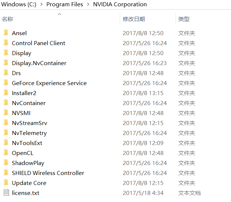231x202 pixels.
Task: Select the OpenCL folder name
Action: (23, 153)
